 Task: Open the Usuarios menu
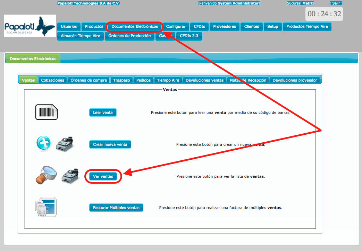[69, 26]
